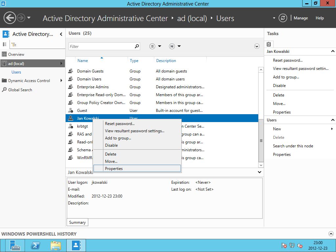Viewport: 336px width, 252px height.
Task: Open the Summary tab
Action: click(77, 222)
